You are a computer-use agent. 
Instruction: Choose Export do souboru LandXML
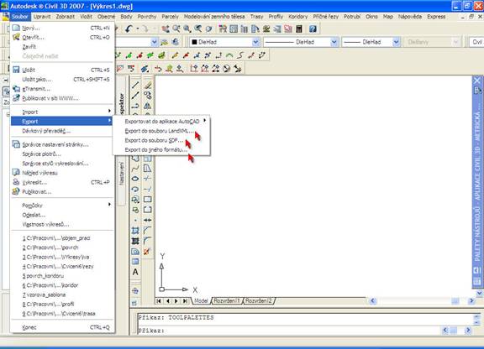click(x=161, y=131)
